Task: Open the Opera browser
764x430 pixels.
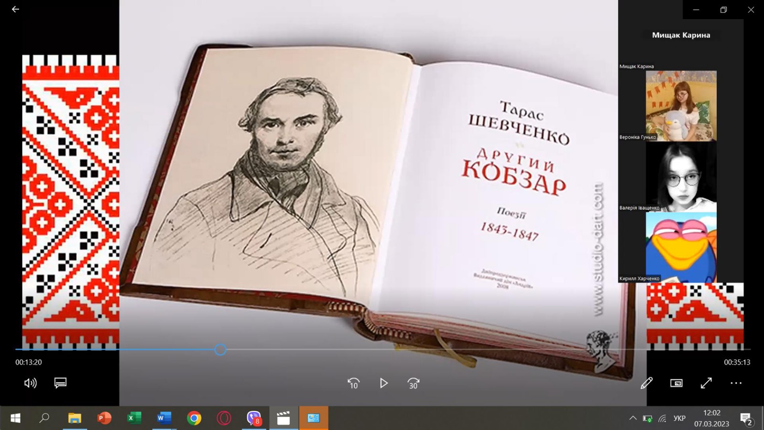Action: coord(223,418)
